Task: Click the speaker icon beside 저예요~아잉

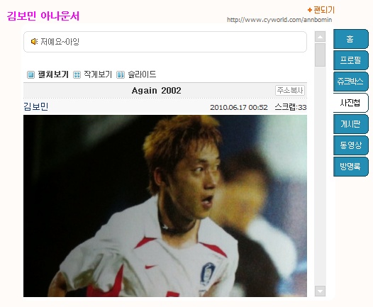Action: (x=34, y=42)
